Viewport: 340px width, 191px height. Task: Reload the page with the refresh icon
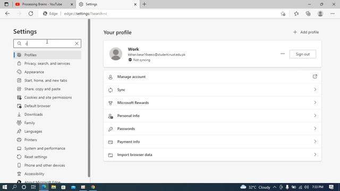pos(31,14)
